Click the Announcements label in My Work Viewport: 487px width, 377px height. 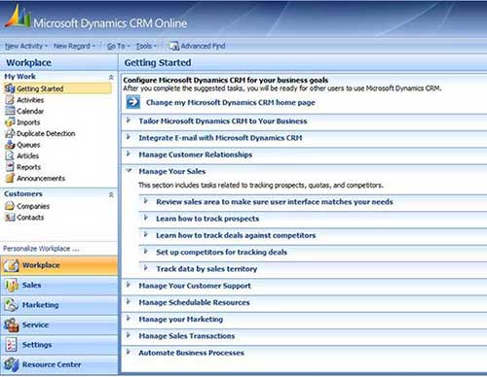click(41, 178)
